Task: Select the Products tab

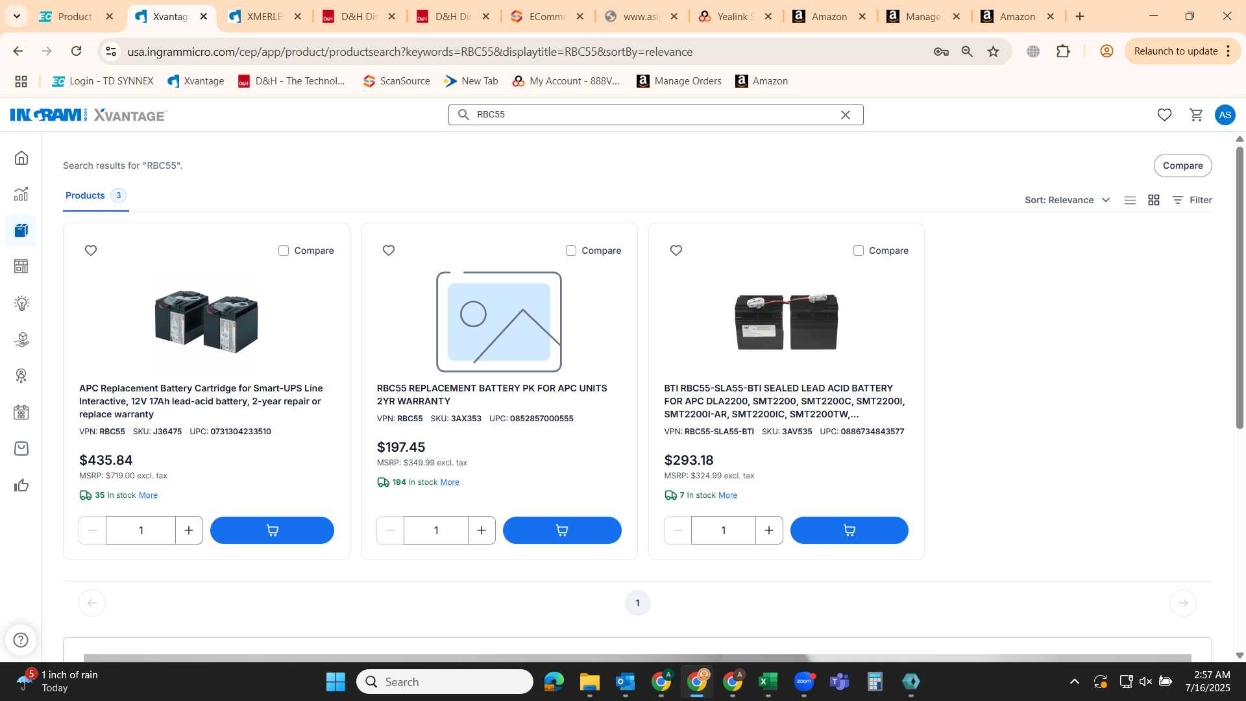Action: tap(95, 195)
